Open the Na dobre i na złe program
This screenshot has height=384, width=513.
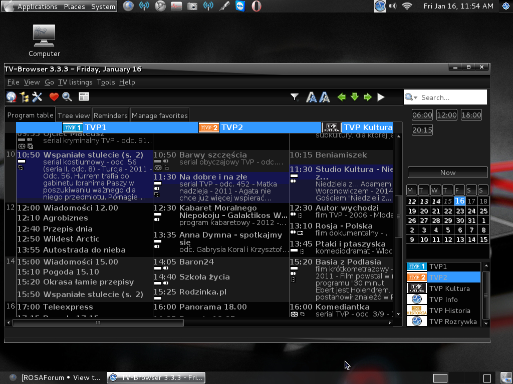[x=221, y=187]
